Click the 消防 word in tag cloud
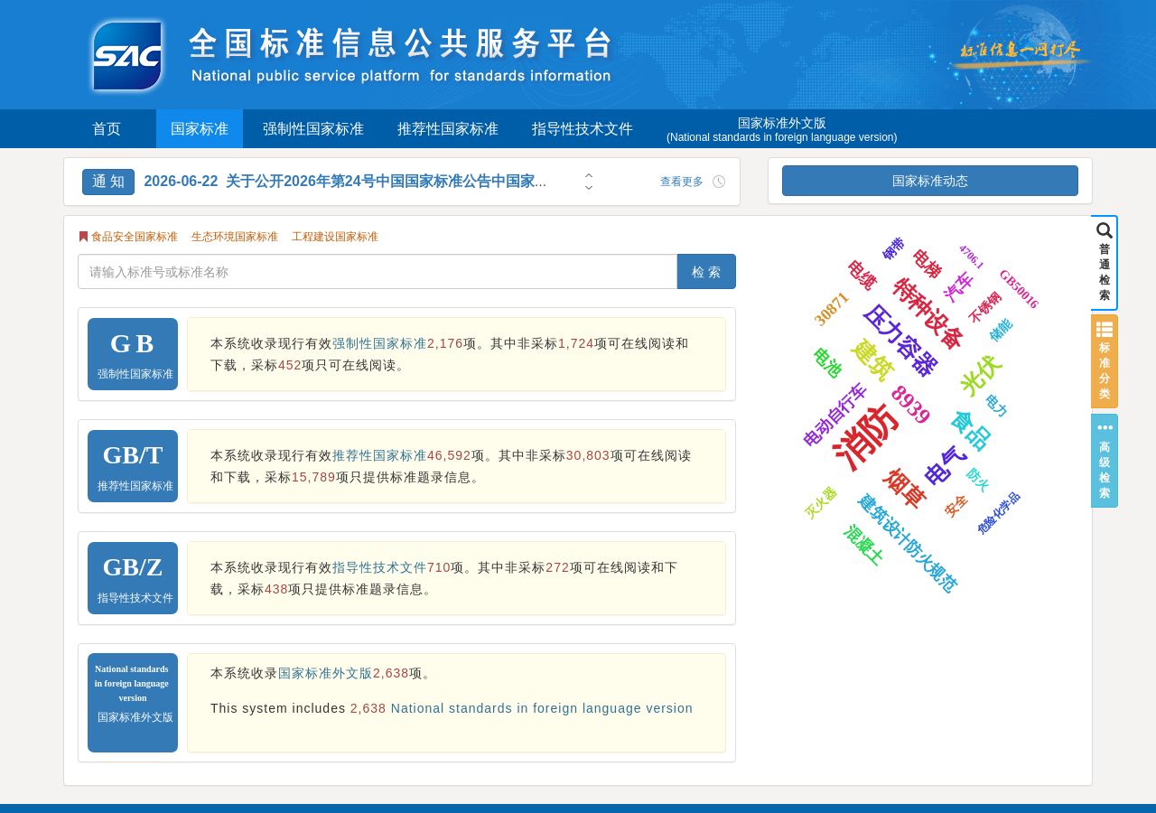Image resolution: width=1156 pixels, height=813 pixels. pos(866,436)
